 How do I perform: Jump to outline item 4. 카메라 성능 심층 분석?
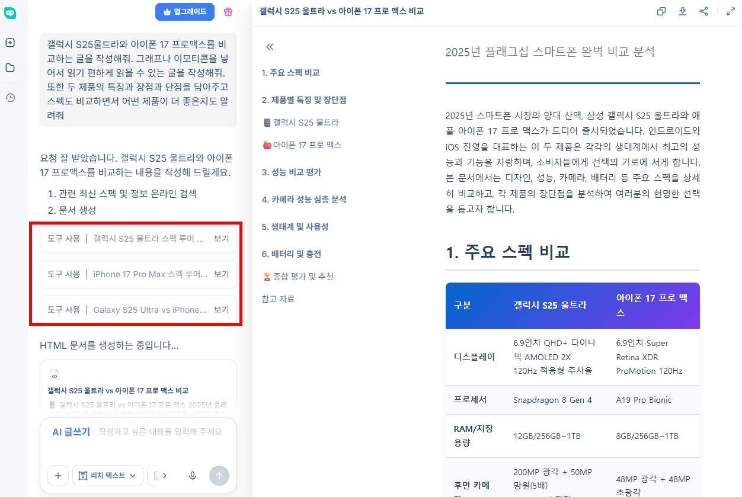[x=304, y=200]
